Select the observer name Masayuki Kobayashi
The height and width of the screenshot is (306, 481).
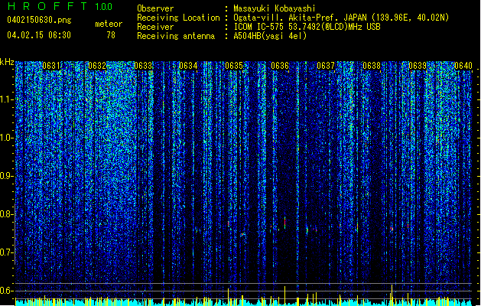click(x=275, y=8)
